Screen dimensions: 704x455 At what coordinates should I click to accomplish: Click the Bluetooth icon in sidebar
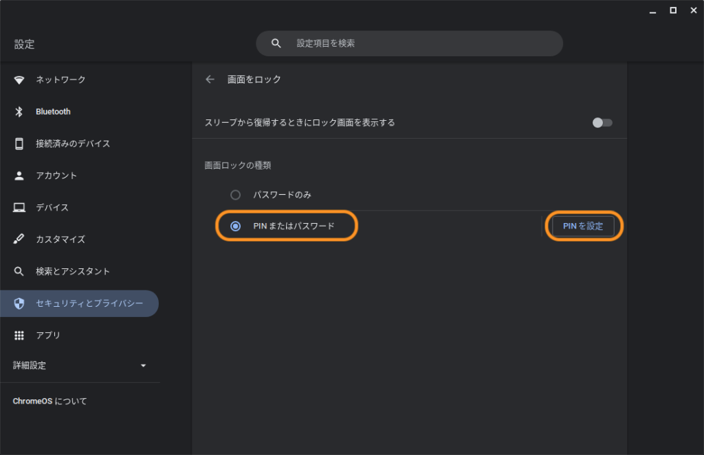coord(19,112)
